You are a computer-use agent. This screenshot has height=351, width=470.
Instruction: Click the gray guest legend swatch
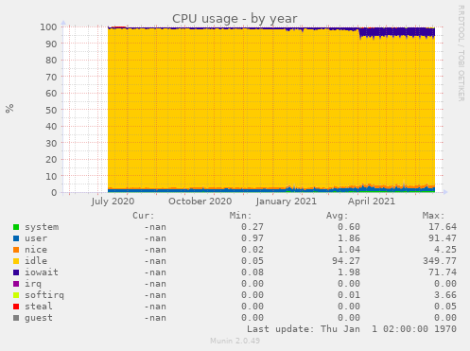[16, 318]
